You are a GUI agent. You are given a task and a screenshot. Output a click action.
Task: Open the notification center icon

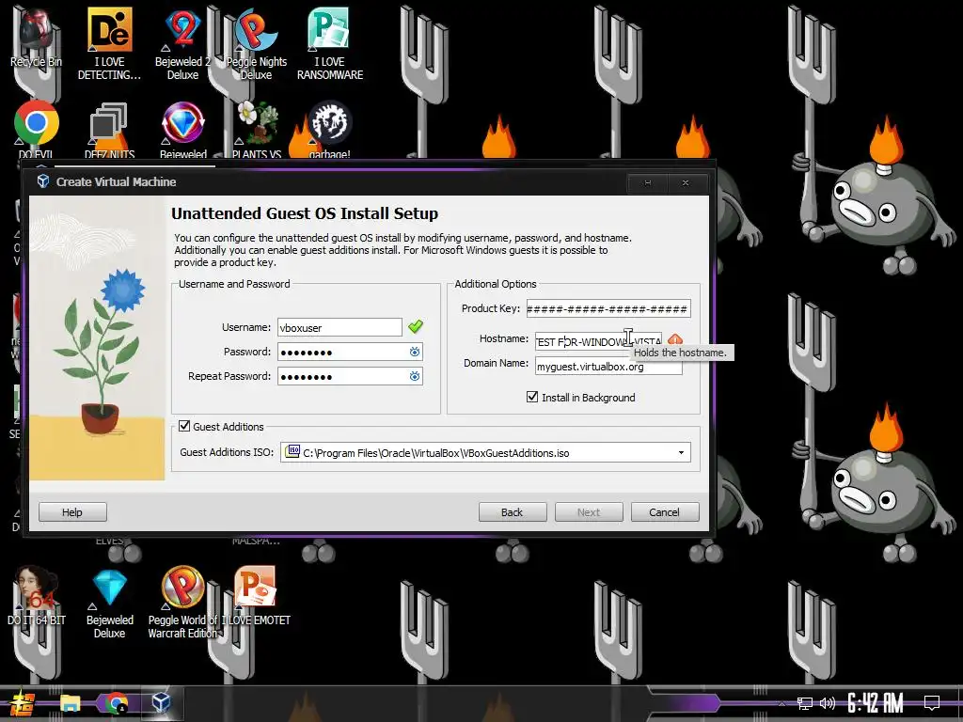[x=932, y=703]
